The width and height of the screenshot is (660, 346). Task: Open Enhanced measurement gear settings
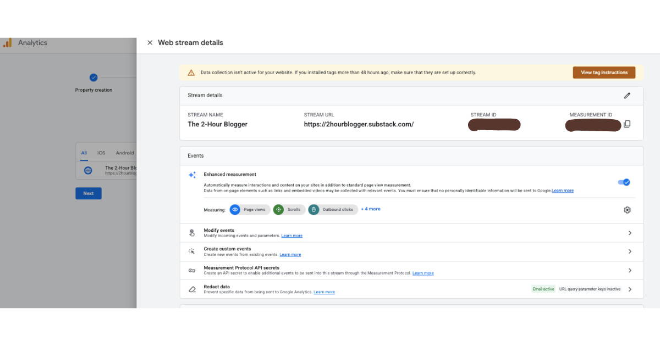click(627, 210)
